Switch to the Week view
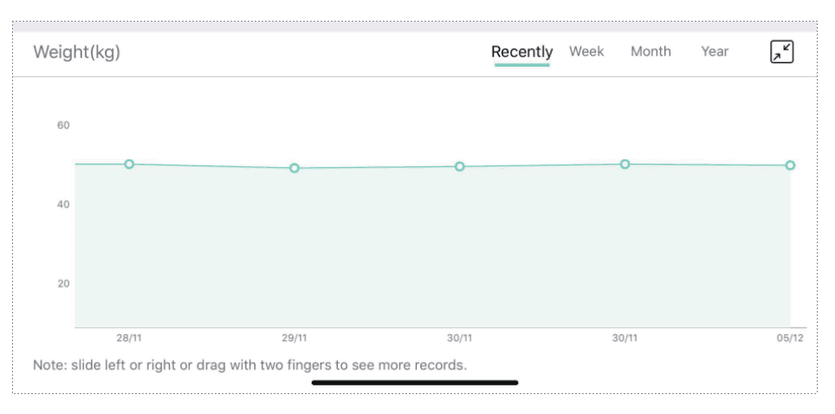Image resolution: width=835 pixels, height=414 pixels. pos(586,52)
